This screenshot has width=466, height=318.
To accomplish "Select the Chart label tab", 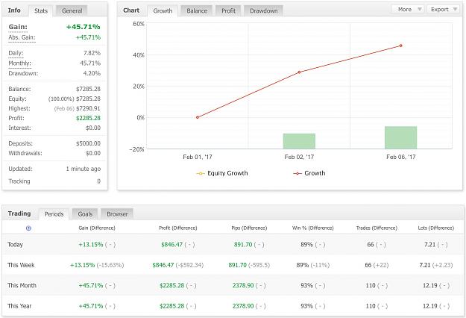I will (x=131, y=10).
